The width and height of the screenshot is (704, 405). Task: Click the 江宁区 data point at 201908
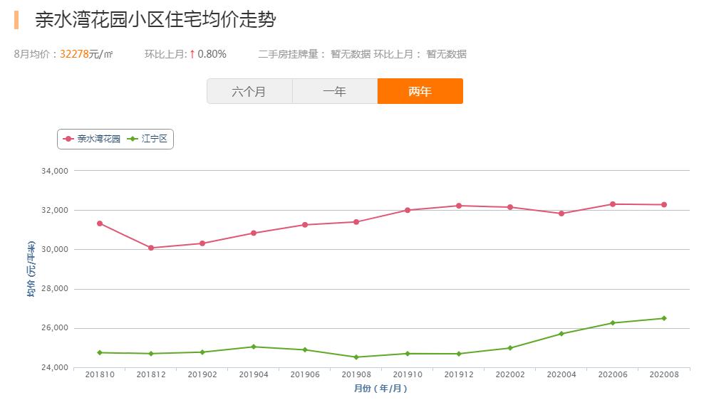point(356,357)
